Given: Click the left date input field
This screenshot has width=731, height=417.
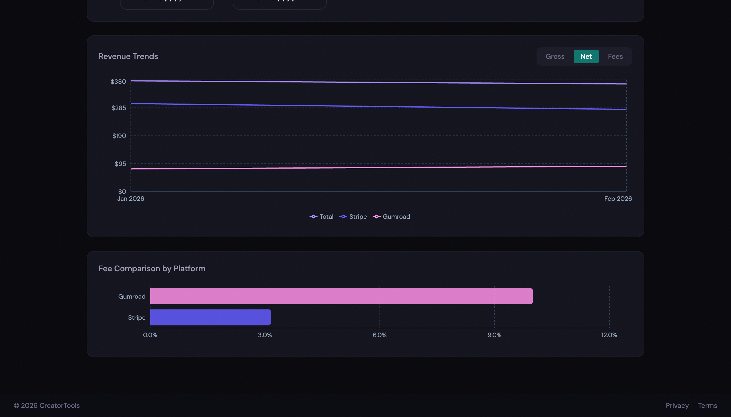Looking at the screenshot, I should tap(167, 2).
